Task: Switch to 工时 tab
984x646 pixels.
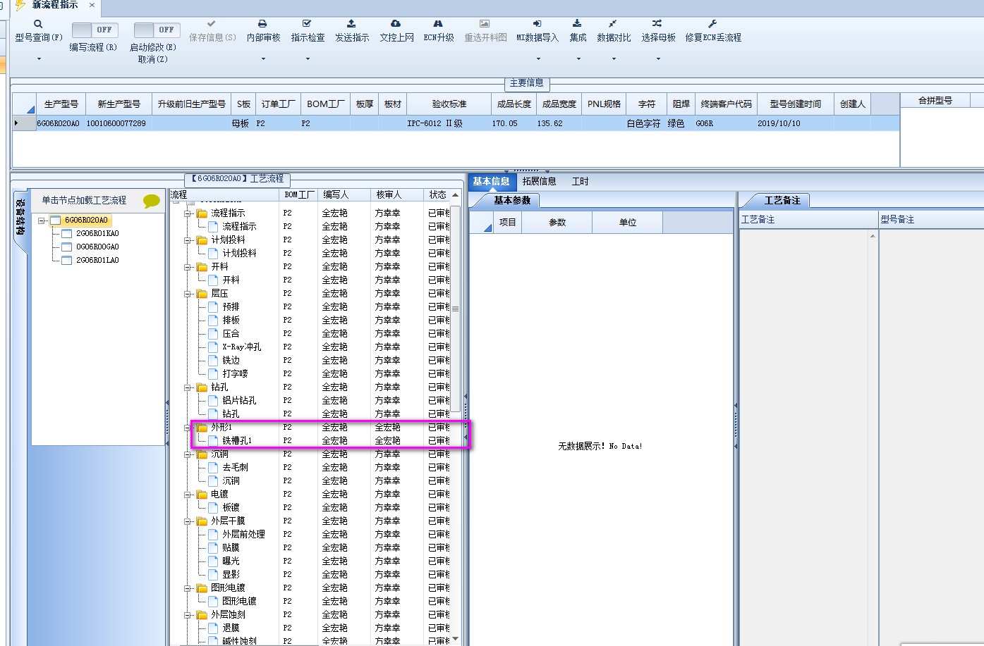Action: tap(580, 181)
